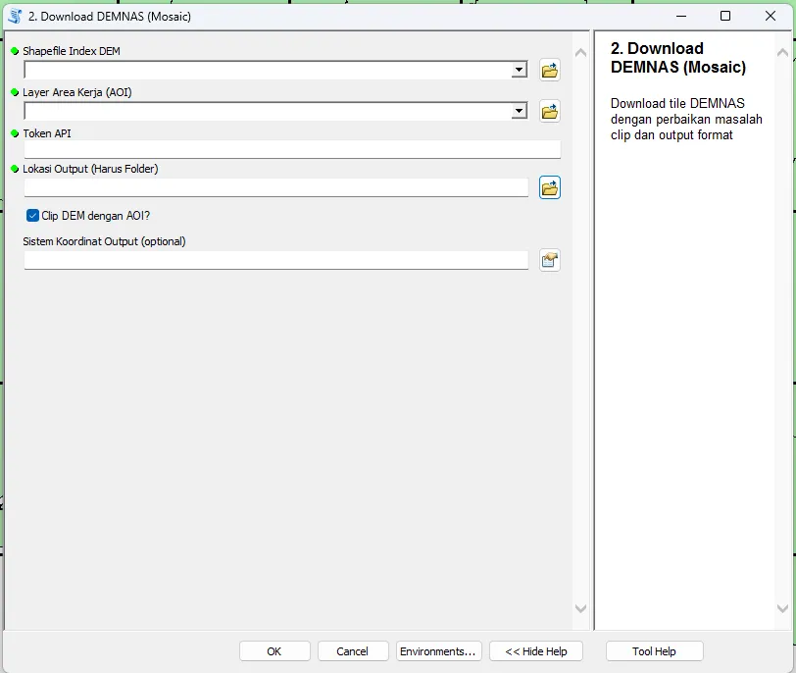Run the tool with OK

274,650
